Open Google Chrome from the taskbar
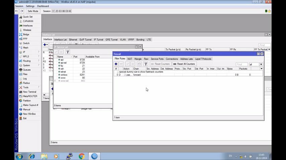Screen dimensions: 286x160 tap(82, 156)
